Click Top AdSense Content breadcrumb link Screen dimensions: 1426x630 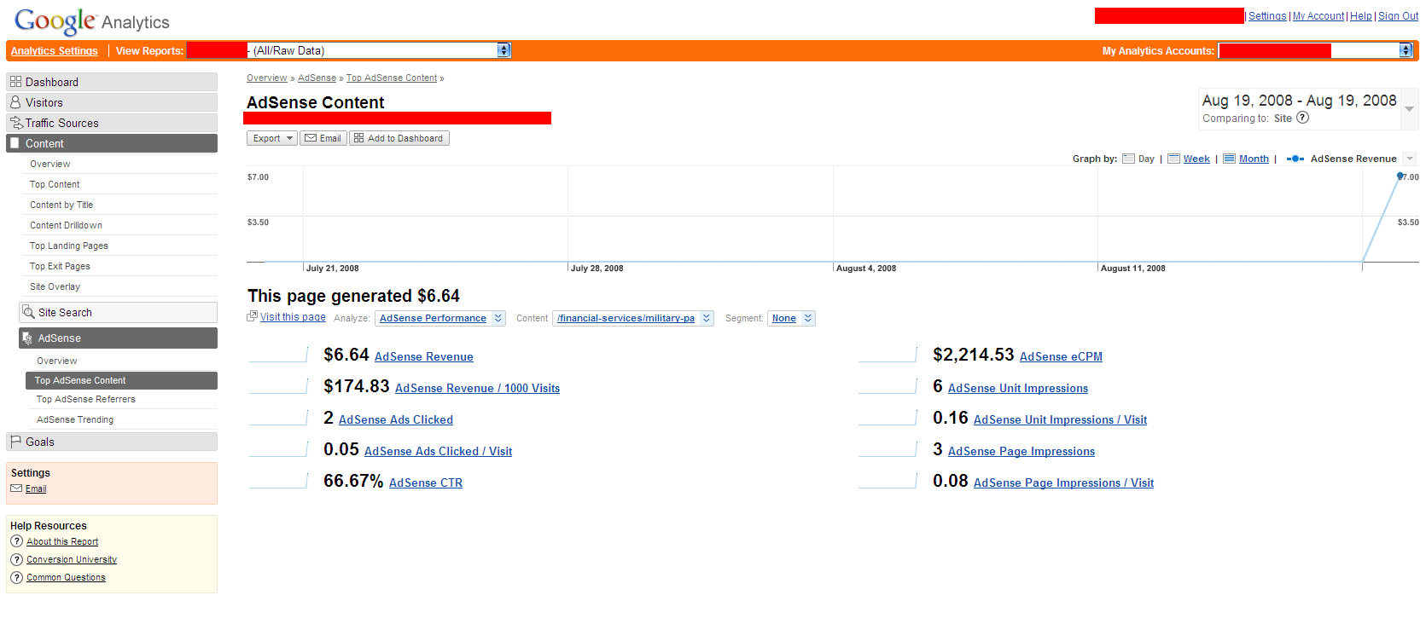pos(392,78)
